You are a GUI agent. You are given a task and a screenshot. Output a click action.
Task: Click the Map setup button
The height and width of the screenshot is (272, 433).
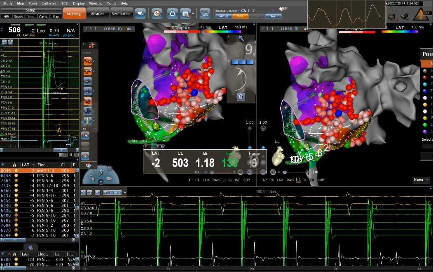(x=56, y=16)
